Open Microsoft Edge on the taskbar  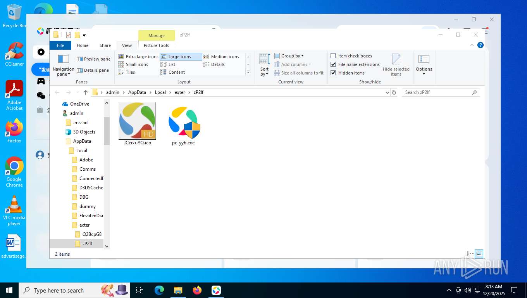159,290
